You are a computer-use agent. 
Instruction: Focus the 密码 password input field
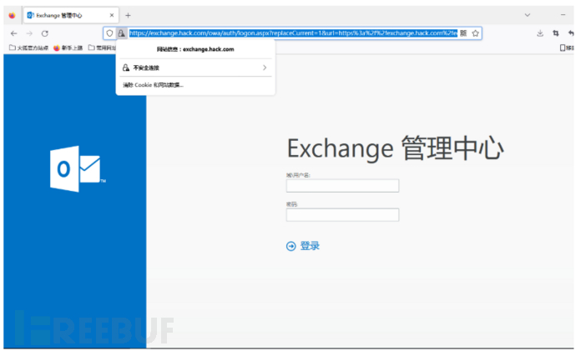click(342, 214)
